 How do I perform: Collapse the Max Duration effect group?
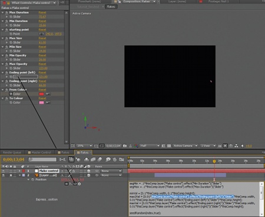2,12
